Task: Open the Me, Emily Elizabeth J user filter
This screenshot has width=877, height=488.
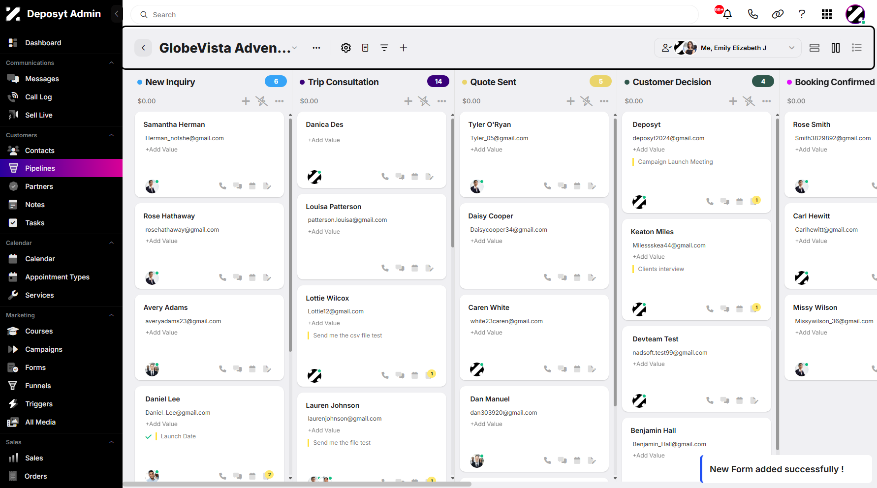Action: (x=728, y=48)
